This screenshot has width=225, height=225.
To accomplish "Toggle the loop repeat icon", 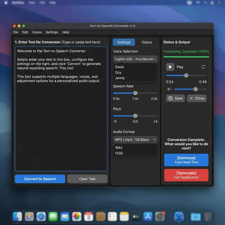I will click(x=203, y=67).
